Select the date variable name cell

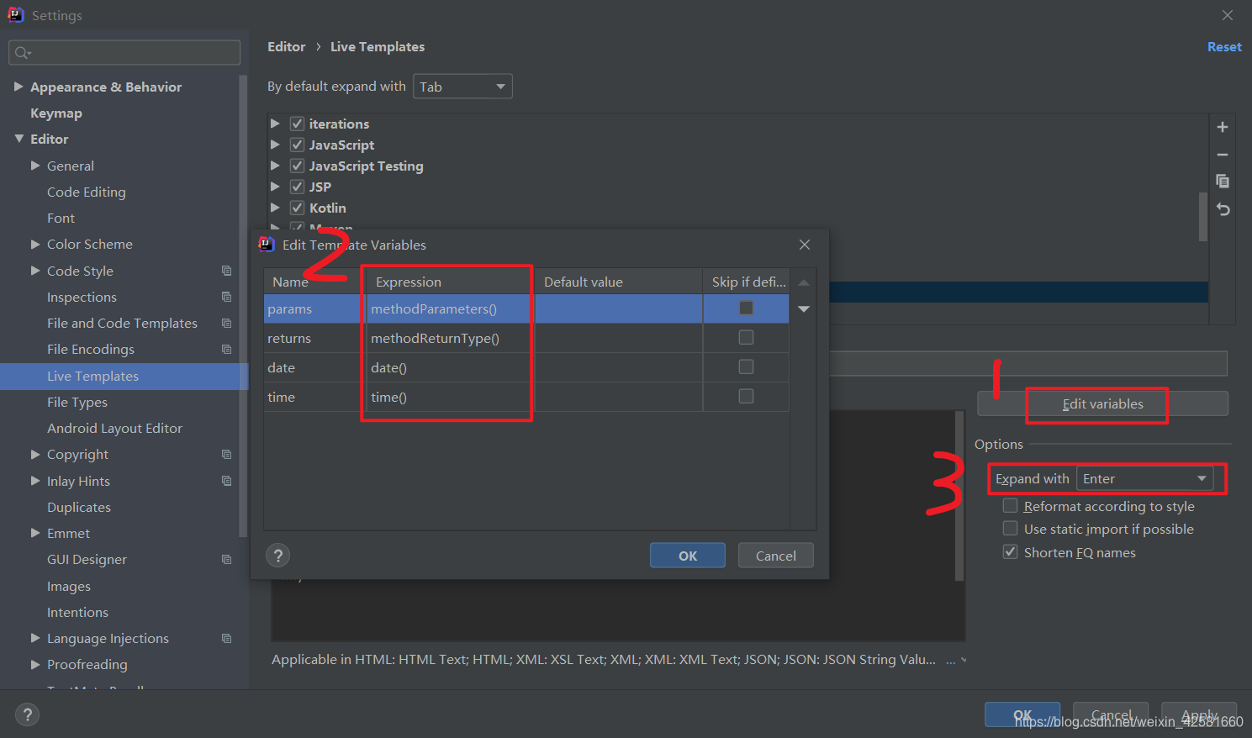coord(314,367)
